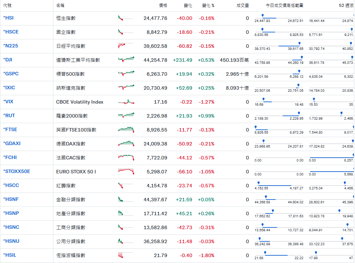This screenshot has width=355, height=263.
Task: Click the ^RUT 52-week range marker
Action: point(341,113)
